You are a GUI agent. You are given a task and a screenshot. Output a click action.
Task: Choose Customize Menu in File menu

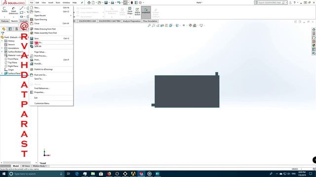pos(51,103)
